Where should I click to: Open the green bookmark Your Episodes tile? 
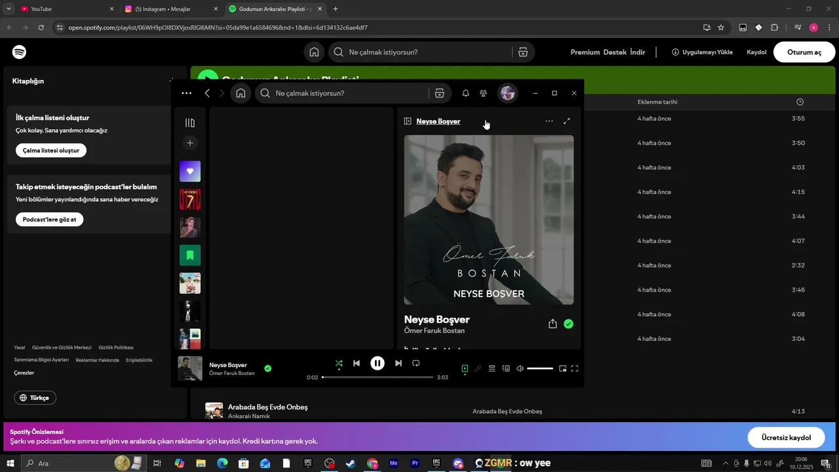coord(190,255)
